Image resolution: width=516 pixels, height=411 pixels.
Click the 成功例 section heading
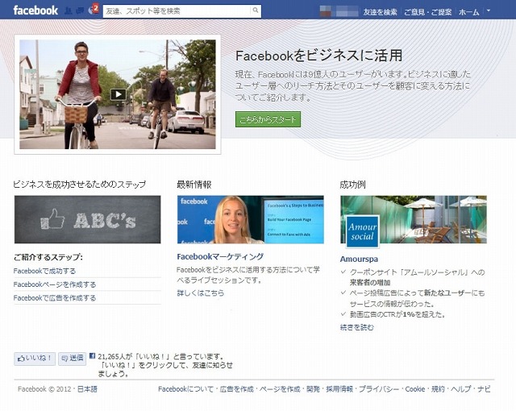352,185
